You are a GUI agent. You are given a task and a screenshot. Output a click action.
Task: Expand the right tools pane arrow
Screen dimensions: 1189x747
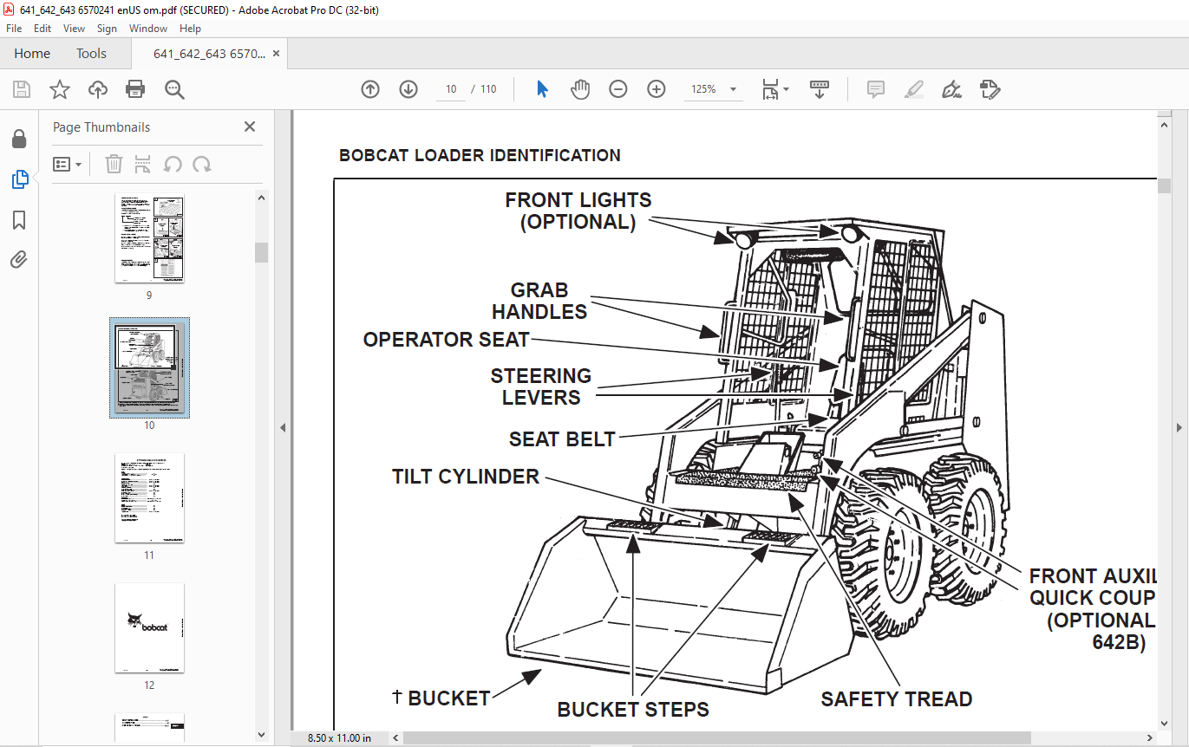1179,427
